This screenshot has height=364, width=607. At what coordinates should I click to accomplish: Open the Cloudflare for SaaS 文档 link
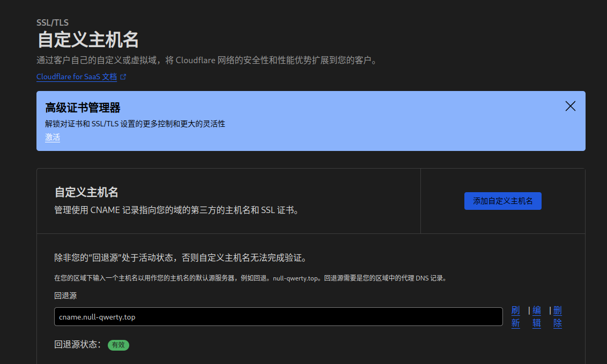tap(77, 77)
